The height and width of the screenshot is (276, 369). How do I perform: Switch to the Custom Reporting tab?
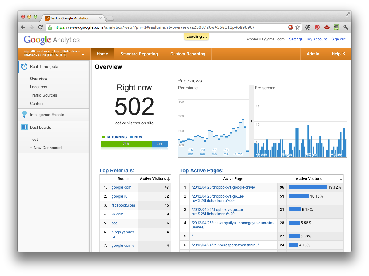[188, 54]
